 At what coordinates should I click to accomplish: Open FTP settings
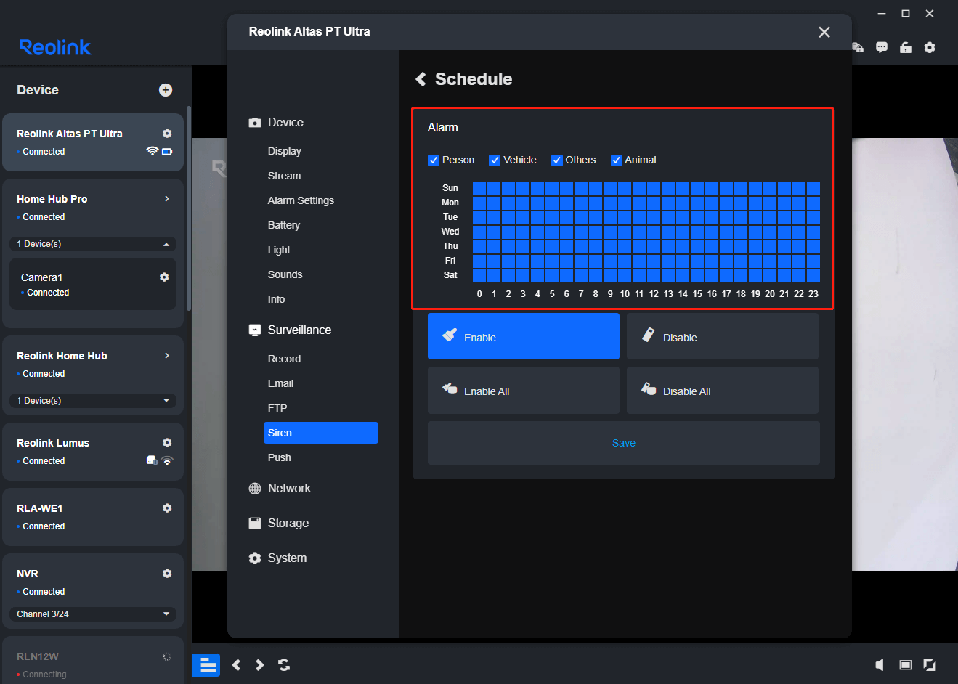[277, 408]
